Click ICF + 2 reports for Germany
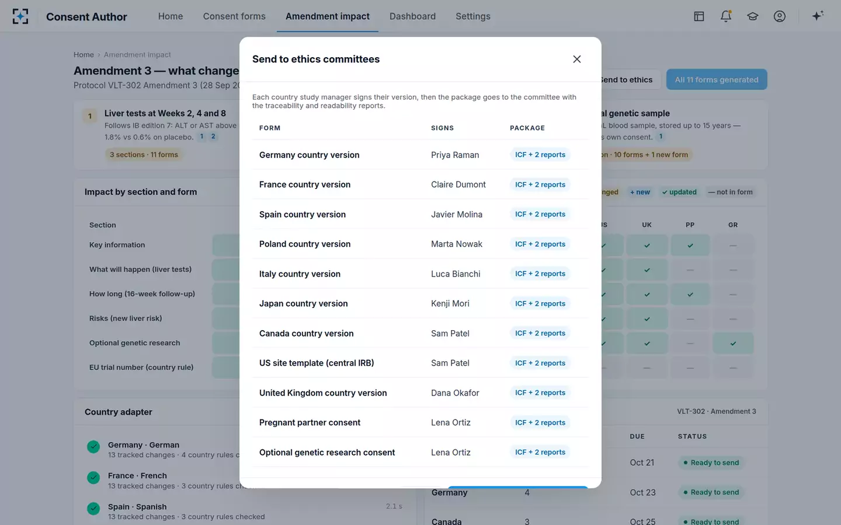841x525 pixels. 540,155
